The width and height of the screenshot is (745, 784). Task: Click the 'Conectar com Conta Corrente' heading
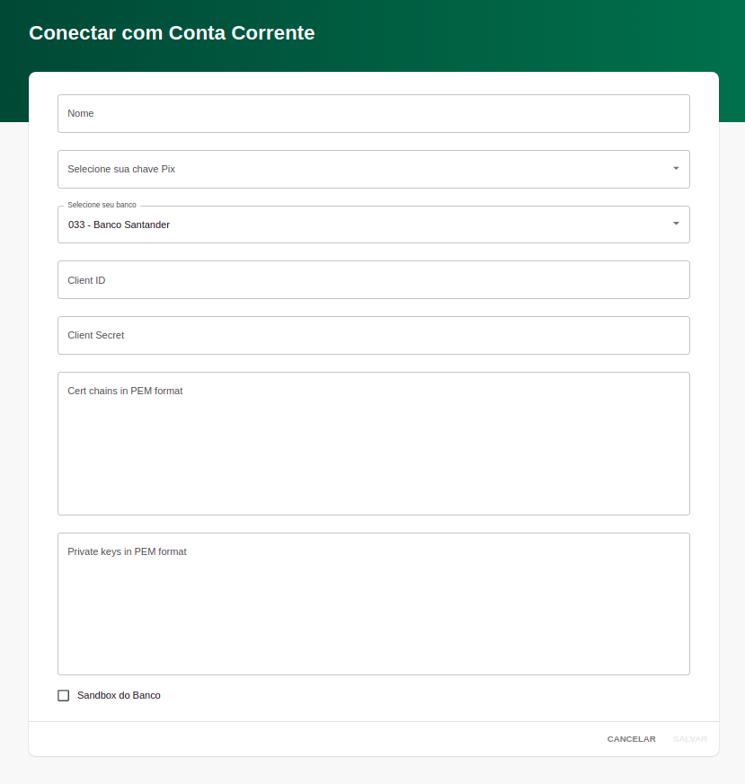(172, 33)
